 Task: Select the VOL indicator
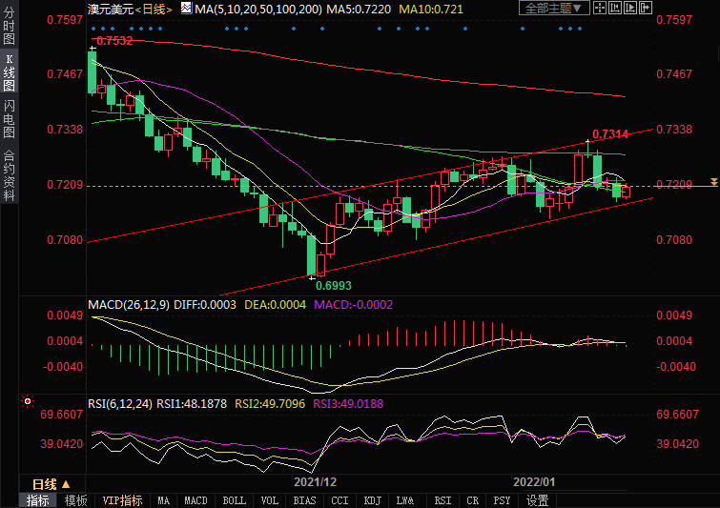pos(270,500)
